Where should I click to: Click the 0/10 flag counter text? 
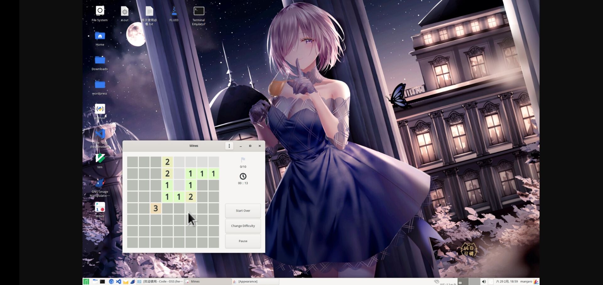[243, 167]
